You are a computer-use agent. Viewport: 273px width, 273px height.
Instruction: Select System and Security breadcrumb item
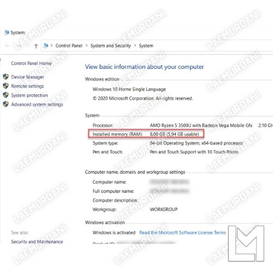[x=111, y=46]
